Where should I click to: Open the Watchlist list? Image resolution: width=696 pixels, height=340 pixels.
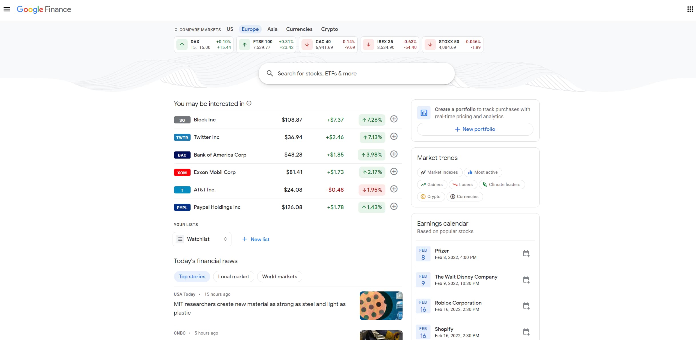coord(202,239)
